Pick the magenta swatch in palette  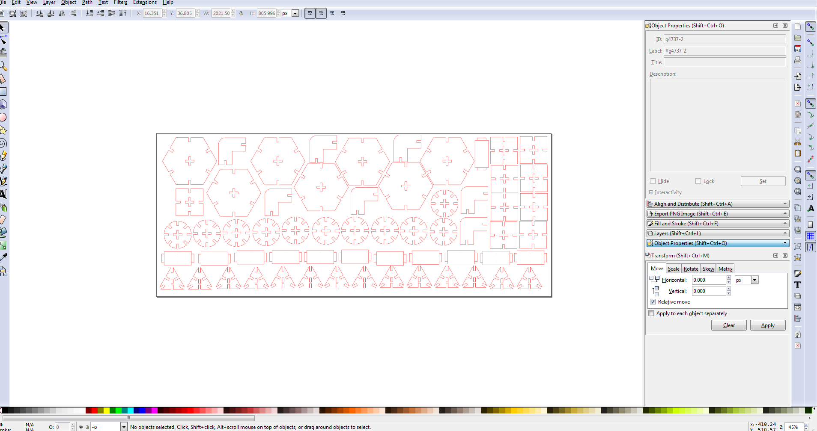click(x=155, y=410)
